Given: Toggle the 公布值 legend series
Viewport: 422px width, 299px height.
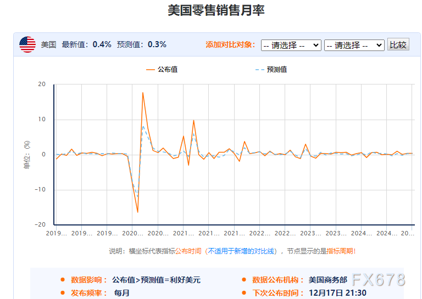Looking at the screenshot, I should 162,70.
